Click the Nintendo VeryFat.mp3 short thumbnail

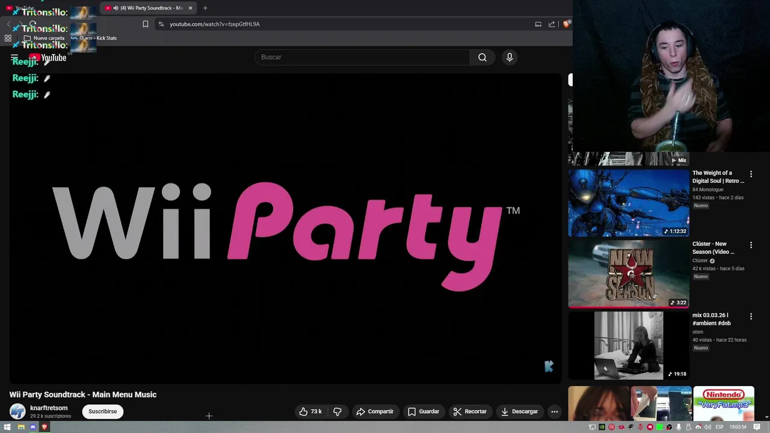click(724, 404)
